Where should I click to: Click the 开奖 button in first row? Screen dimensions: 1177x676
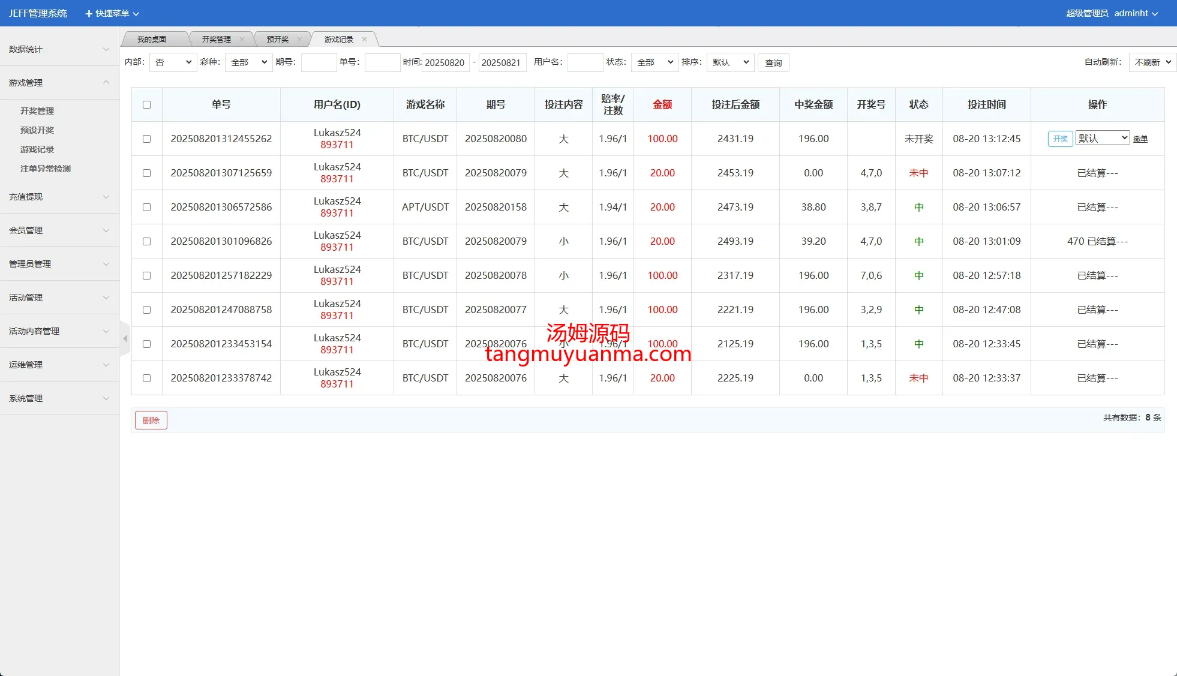(1060, 139)
